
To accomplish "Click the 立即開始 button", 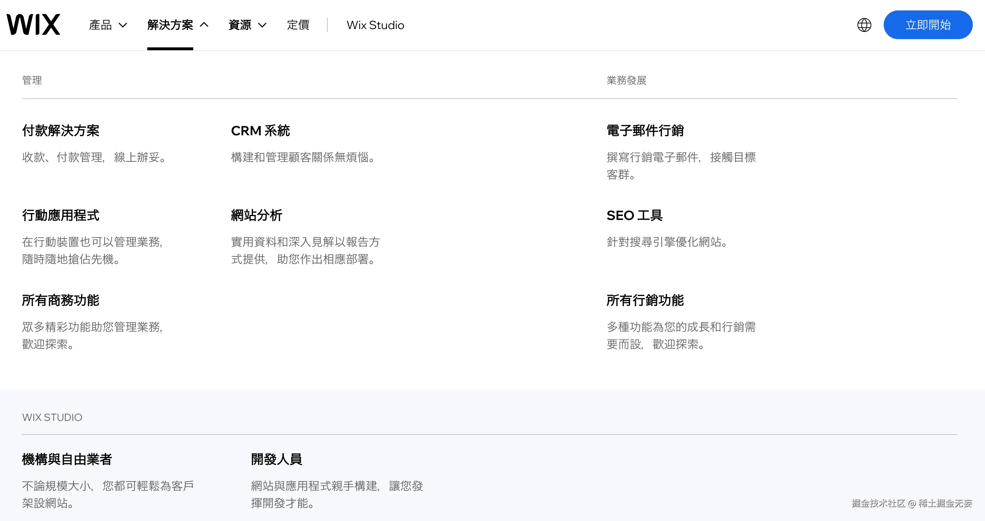I will click(928, 24).
